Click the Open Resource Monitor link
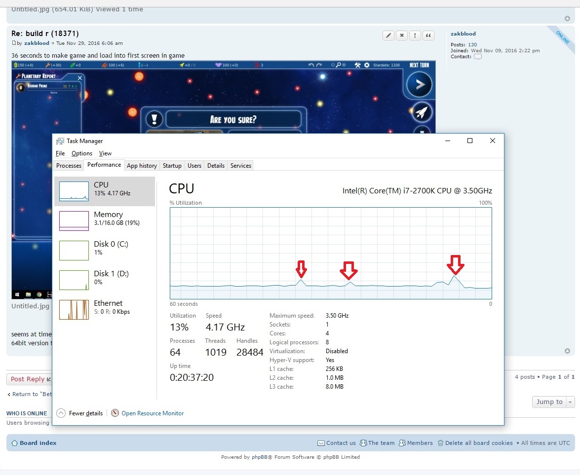The width and height of the screenshot is (580, 475). coord(153,413)
